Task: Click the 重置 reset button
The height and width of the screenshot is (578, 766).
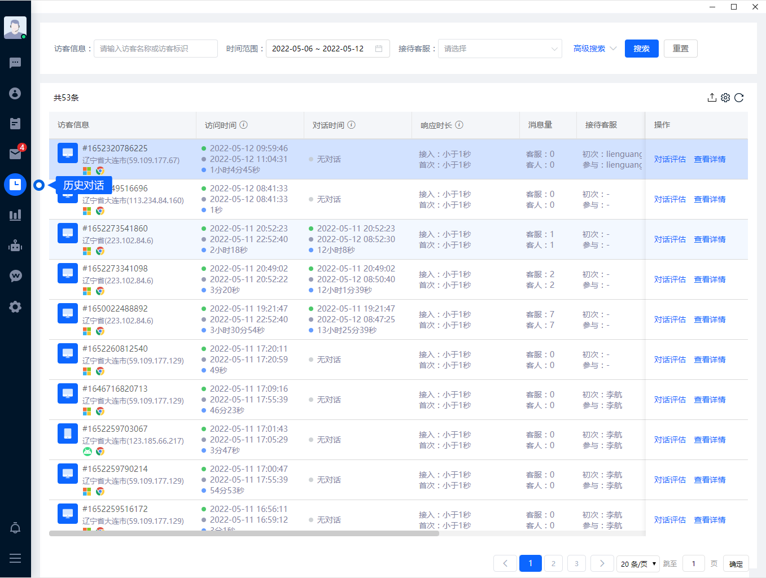Action: click(680, 49)
